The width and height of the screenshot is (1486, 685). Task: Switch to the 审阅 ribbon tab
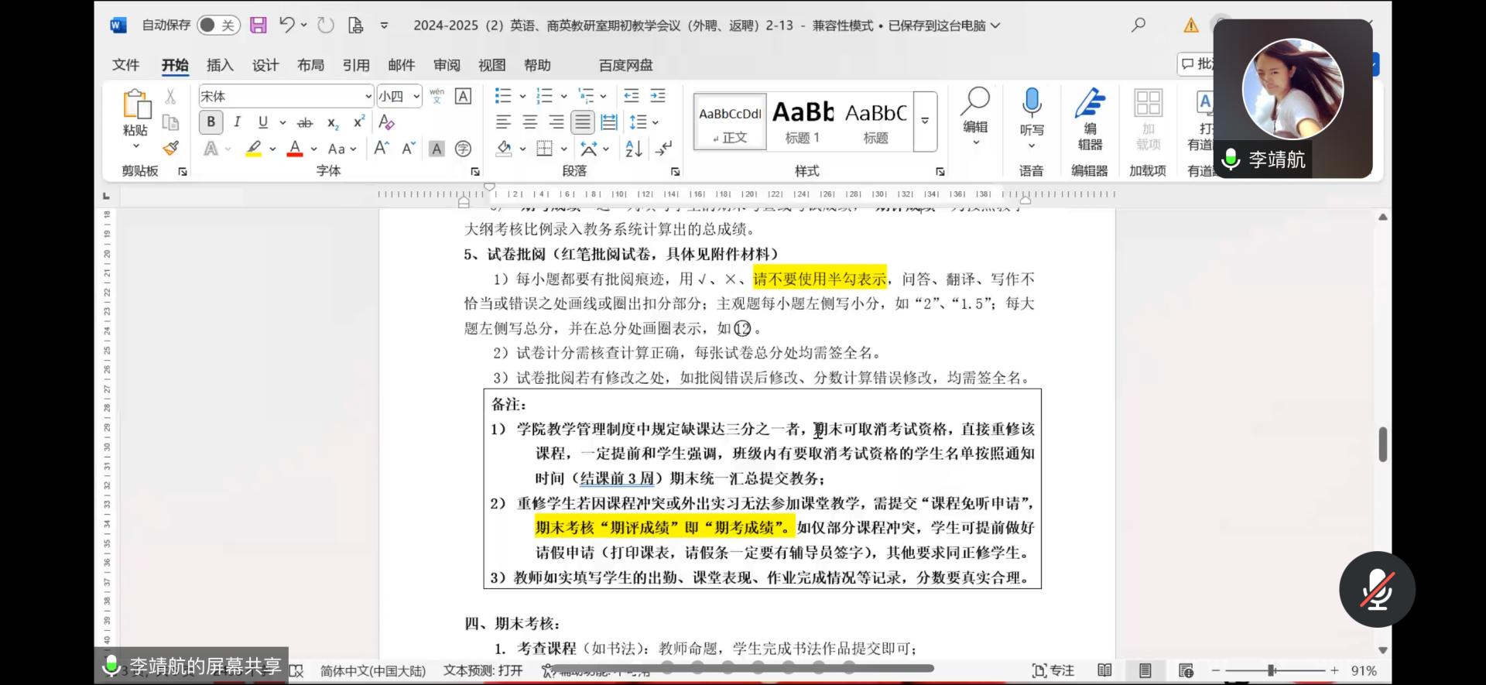[447, 65]
